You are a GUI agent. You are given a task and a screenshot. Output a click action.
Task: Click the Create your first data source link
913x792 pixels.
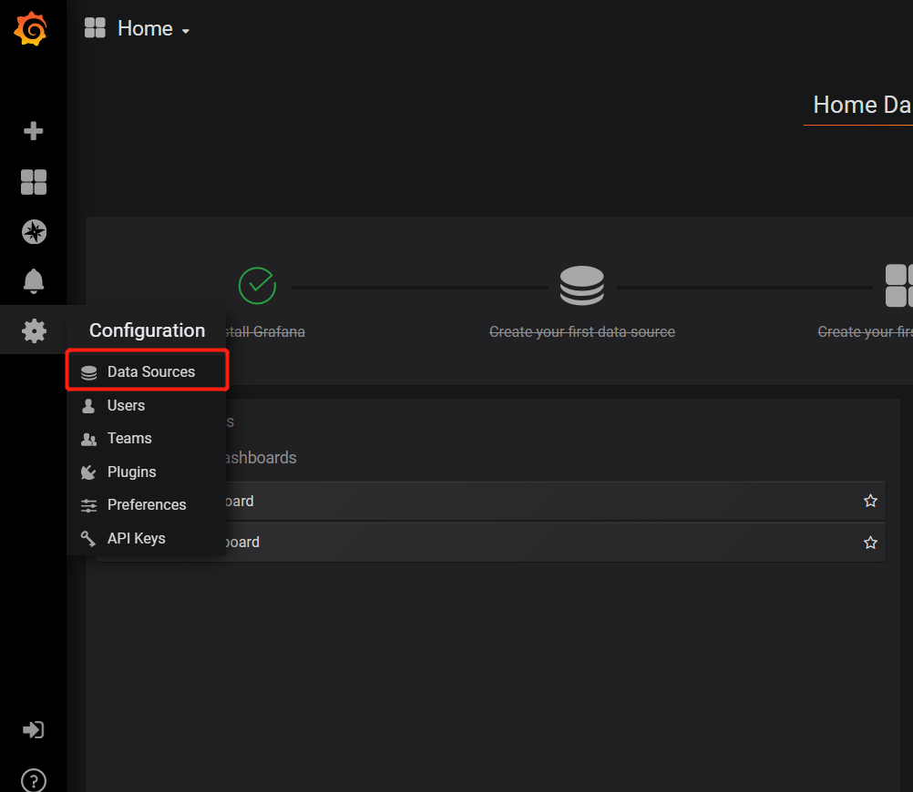click(x=581, y=331)
